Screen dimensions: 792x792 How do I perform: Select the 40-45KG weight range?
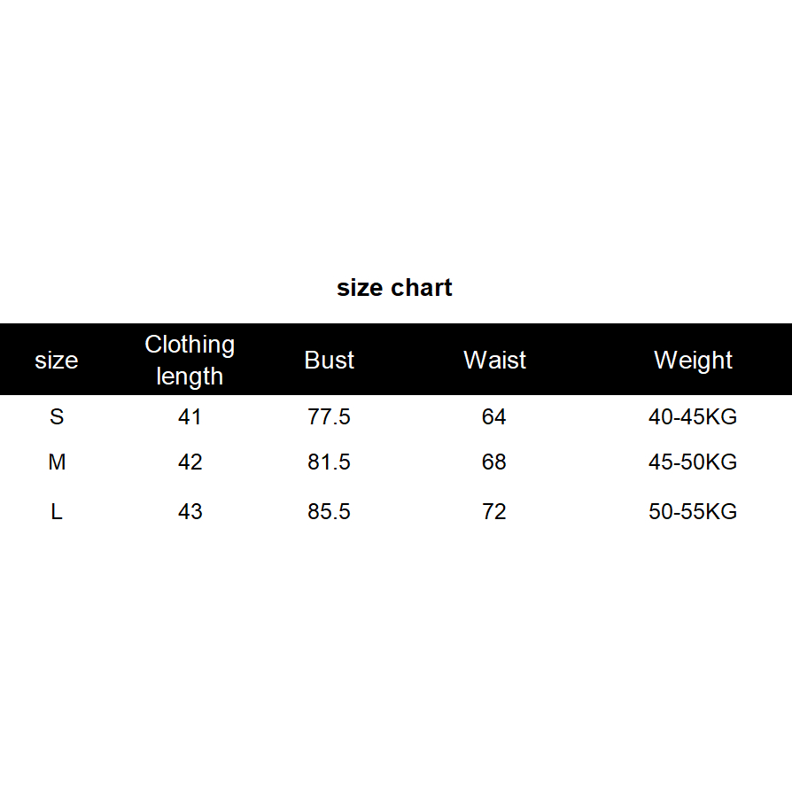693,416
